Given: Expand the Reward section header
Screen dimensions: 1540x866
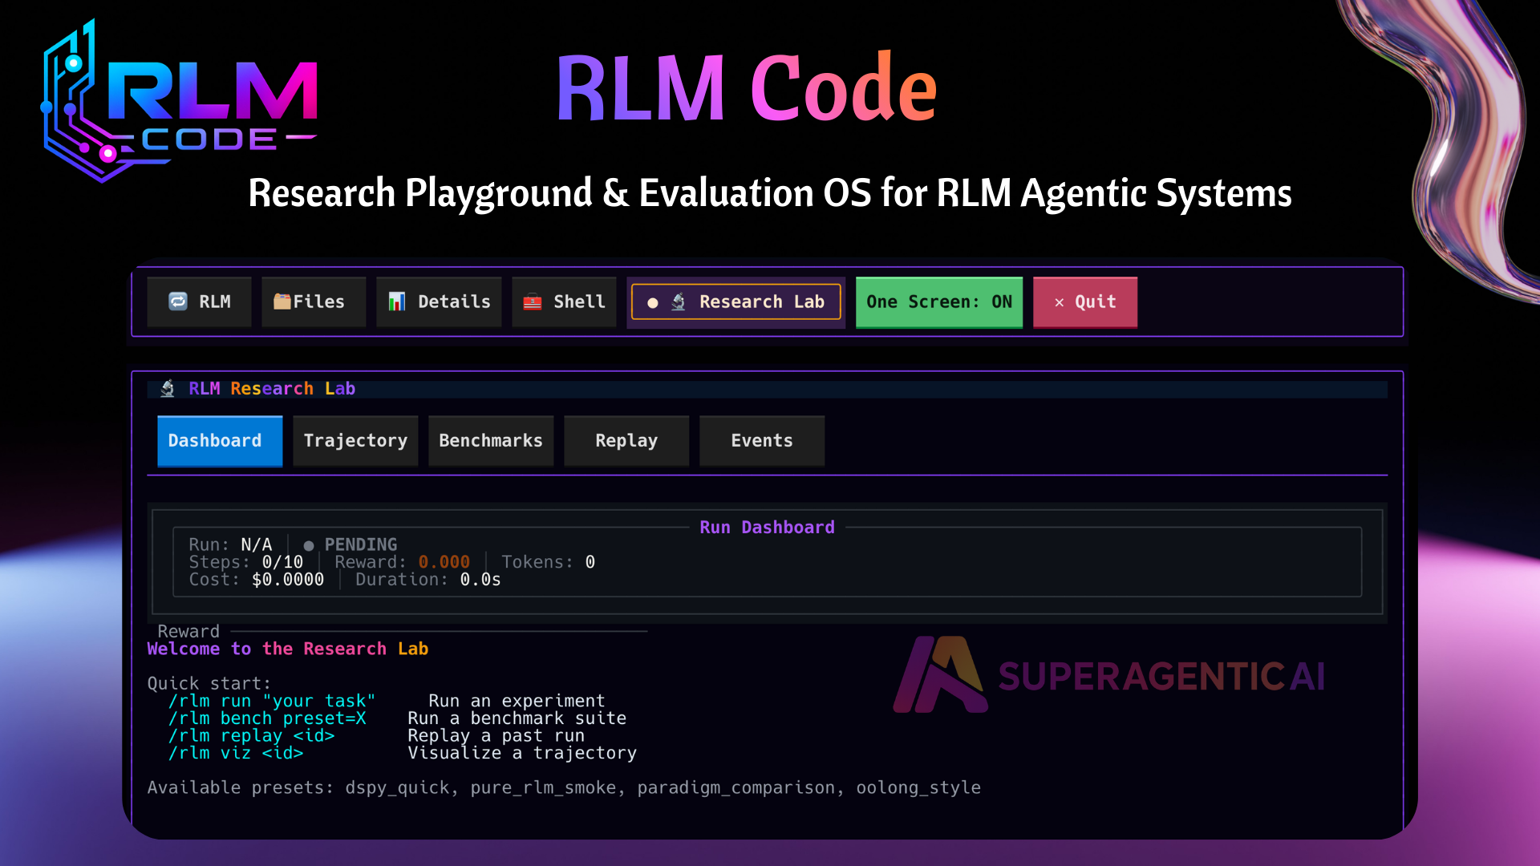Looking at the screenshot, I should [188, 631].
